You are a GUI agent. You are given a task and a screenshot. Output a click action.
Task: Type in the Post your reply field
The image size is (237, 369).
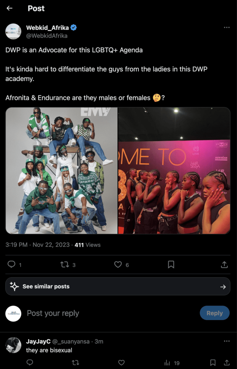[x=108, y=313]
